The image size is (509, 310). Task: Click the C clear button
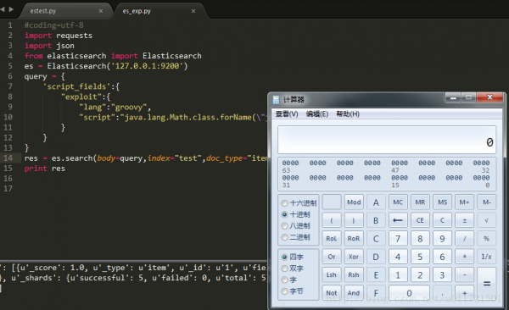coord(442,220)
